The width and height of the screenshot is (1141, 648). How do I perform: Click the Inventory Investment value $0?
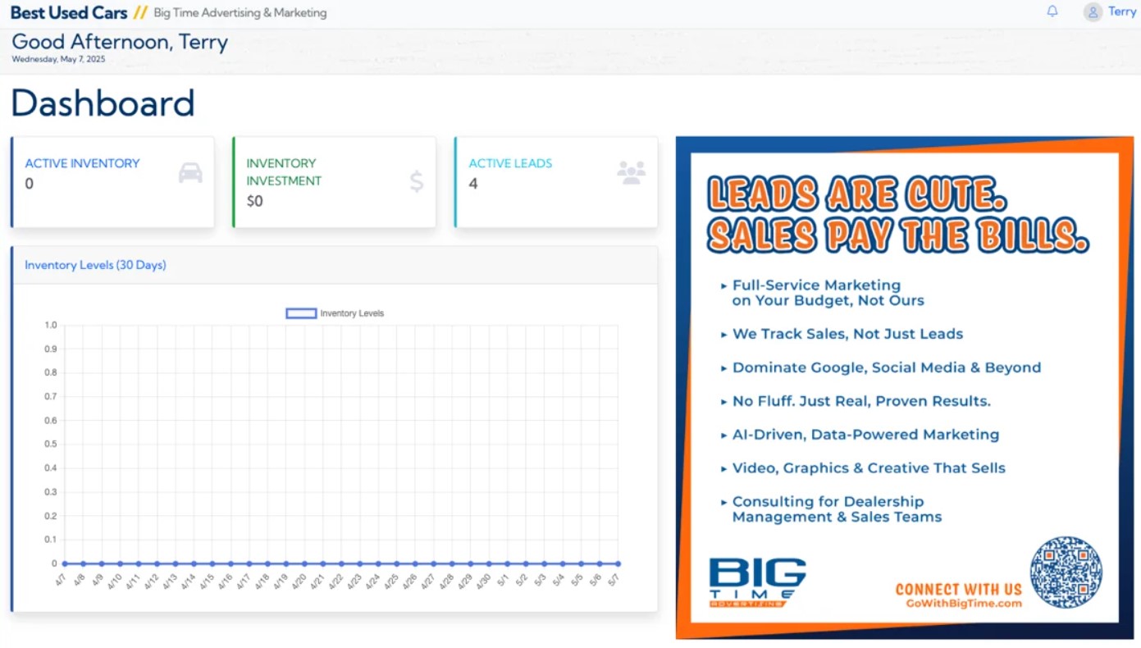pyautogui.click(x=254, y=201)
